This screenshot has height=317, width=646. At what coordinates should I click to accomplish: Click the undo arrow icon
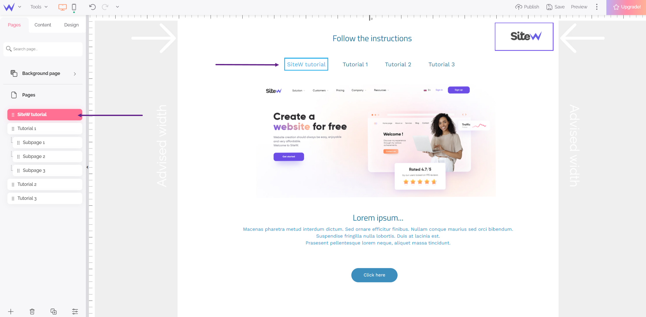(93, 7)
